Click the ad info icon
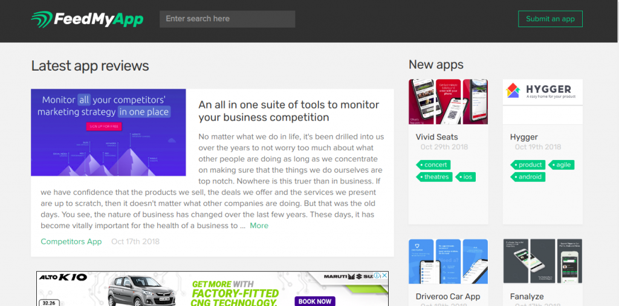 (x=377, y=276)
